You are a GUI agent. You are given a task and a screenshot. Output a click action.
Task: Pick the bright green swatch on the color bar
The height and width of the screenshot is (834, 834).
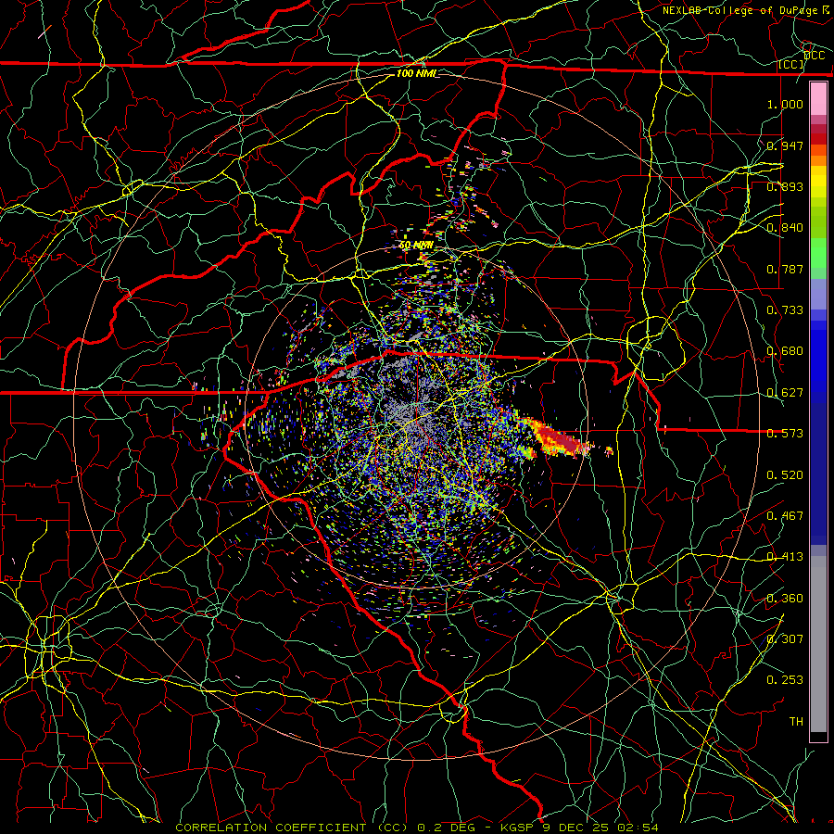(x=818, y=253)
